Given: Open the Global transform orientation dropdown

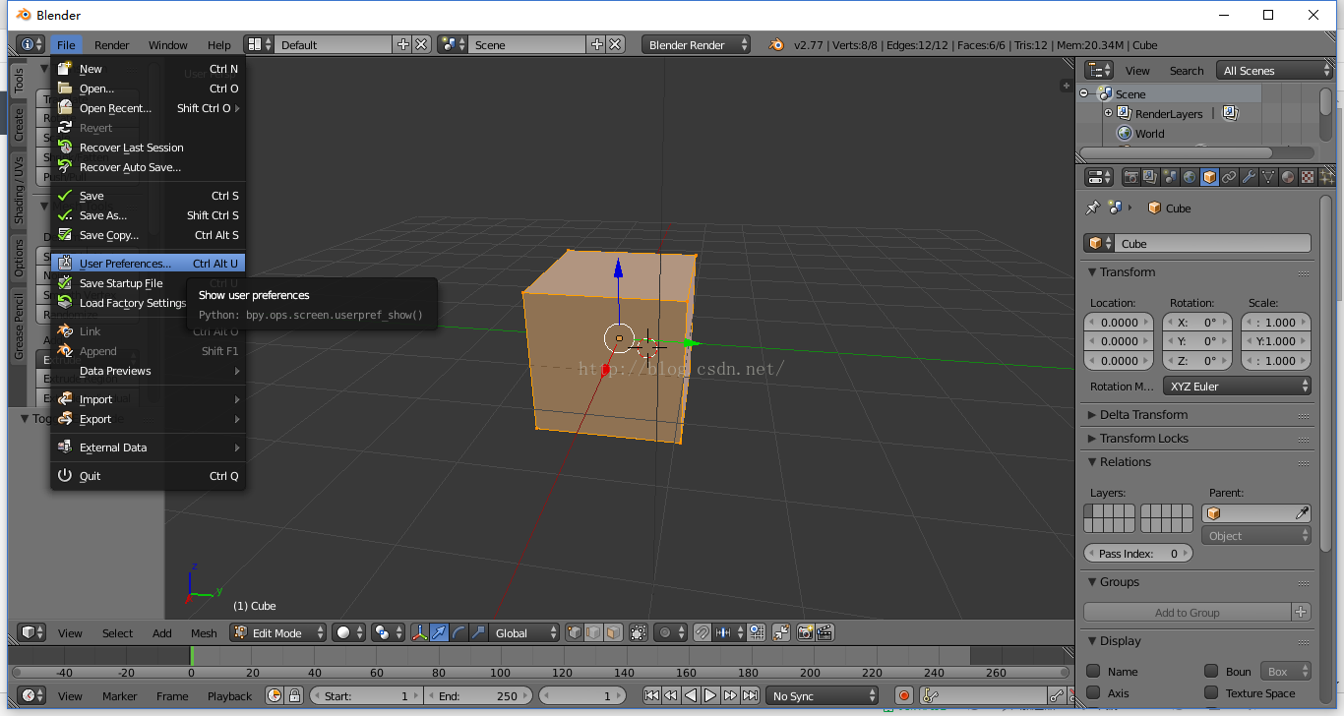Looking at the screenshot, I should tap(525, 632).
